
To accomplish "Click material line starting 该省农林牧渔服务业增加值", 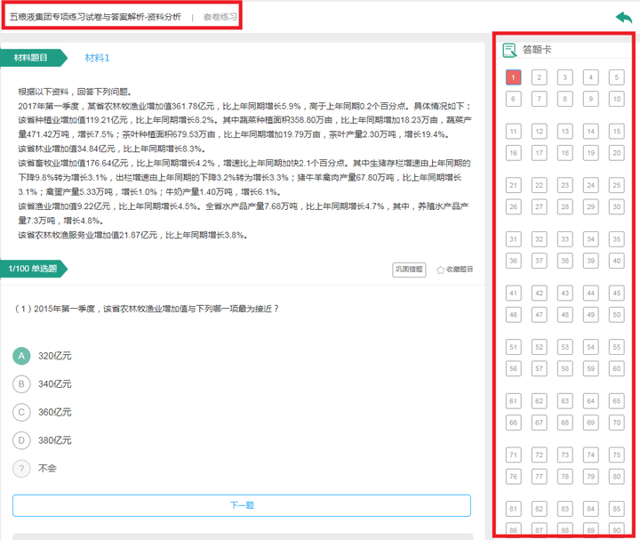I will pyautogui.click(x=132, y=235).
